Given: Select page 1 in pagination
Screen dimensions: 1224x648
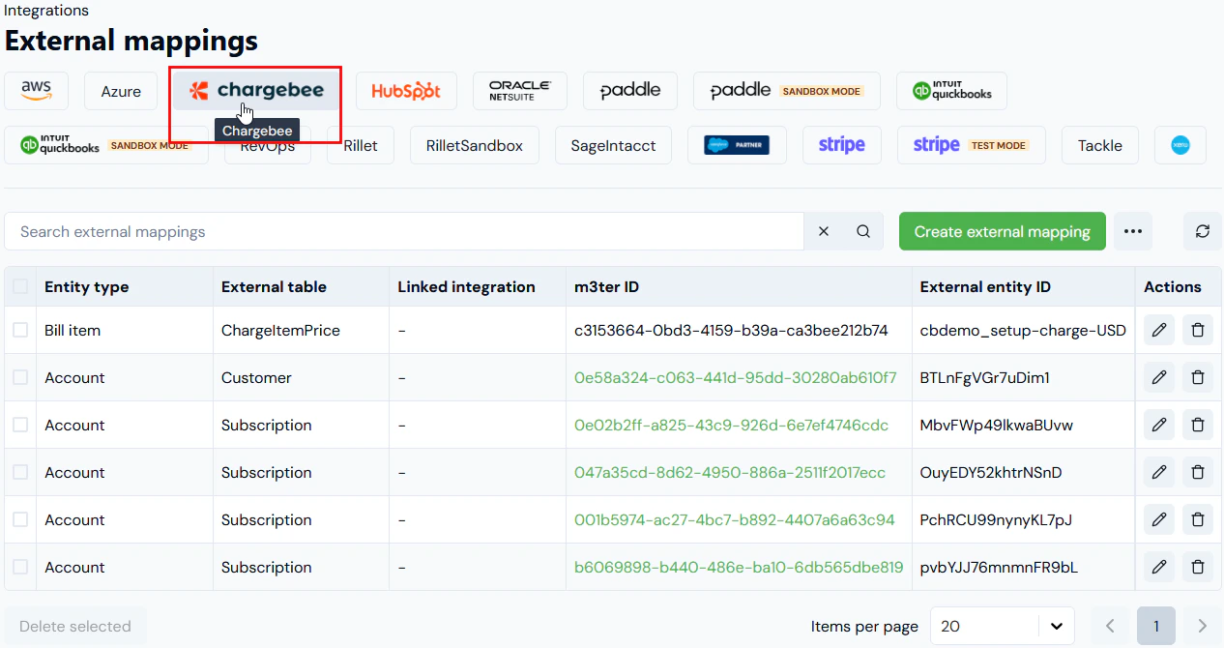Looking at the screenshot, I should point(1156,626).
